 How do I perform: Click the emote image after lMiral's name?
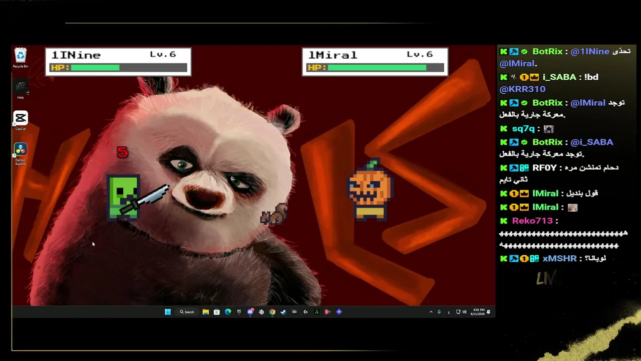(x=573, y=207)
